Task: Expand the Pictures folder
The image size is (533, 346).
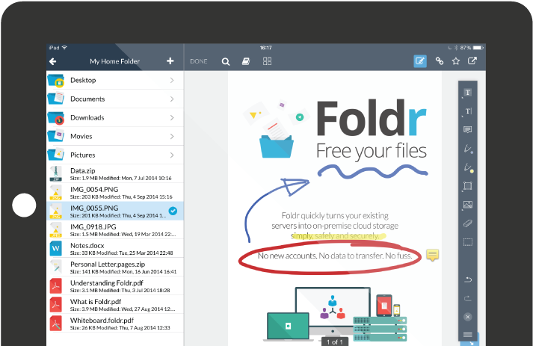Action: (116, 155)
